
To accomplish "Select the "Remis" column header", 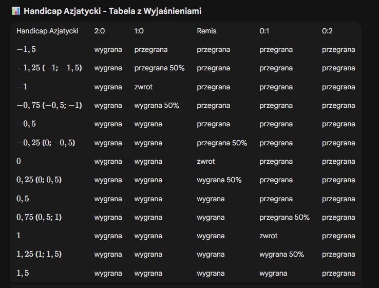I will (206, 31).
